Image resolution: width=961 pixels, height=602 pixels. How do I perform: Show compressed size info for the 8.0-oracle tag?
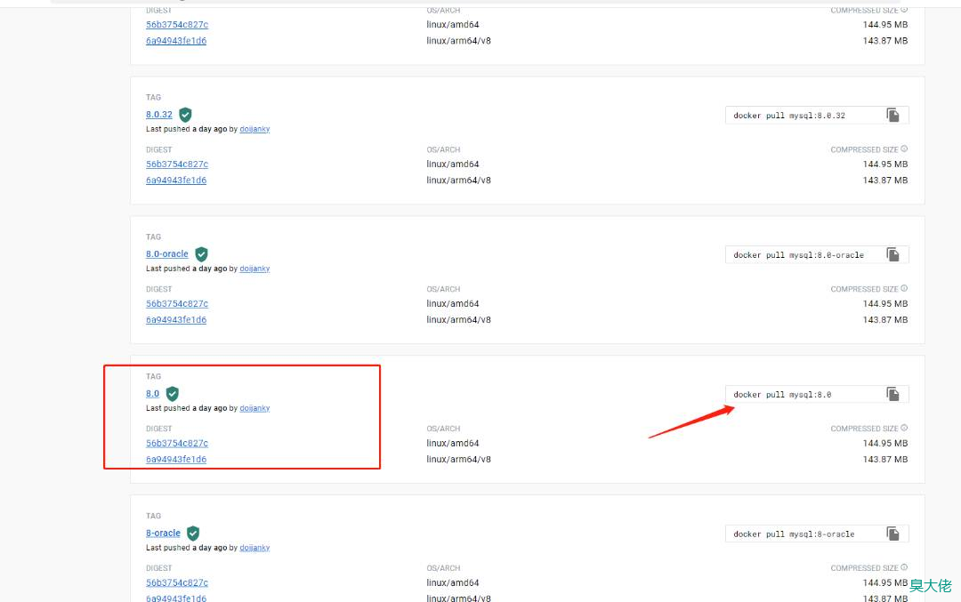[904, 288]
